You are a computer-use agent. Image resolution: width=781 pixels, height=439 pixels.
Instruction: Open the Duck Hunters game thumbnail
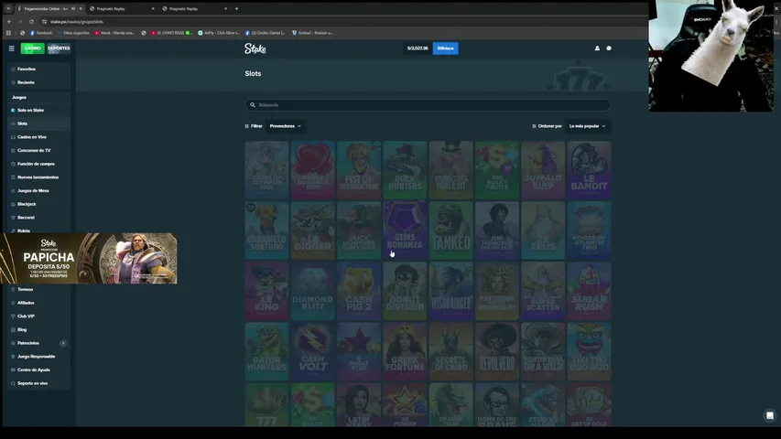point(405,170)
